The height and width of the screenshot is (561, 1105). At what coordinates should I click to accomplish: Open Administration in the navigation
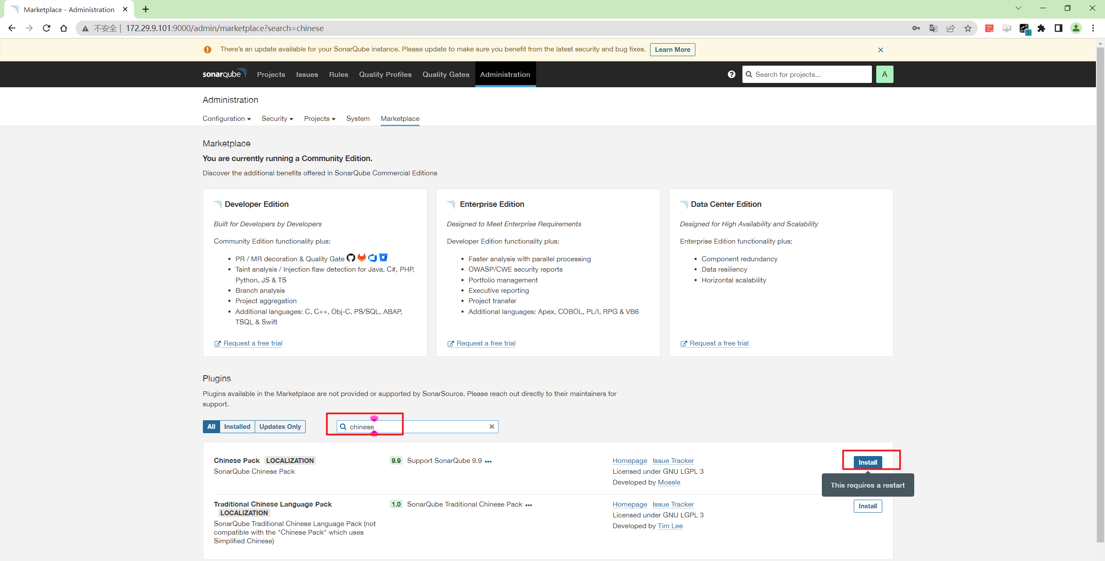[505, 74]
